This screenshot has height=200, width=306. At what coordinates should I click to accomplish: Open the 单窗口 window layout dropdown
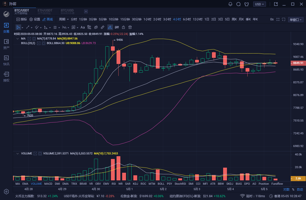(x=296, y=20)
